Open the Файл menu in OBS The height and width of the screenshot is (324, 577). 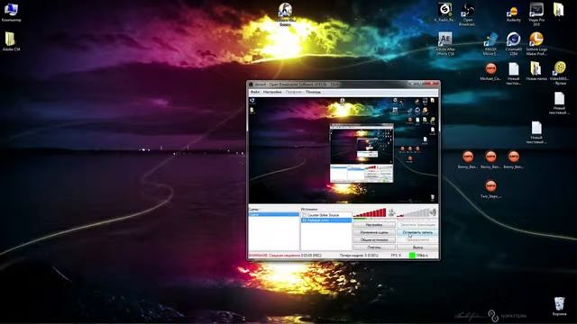(x=254, y=92)
